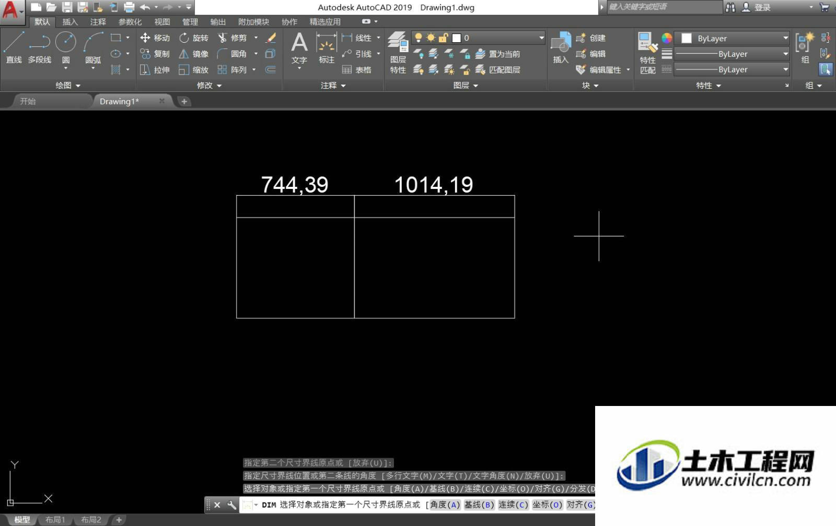This screenshot has width=836, height=526.
Task: Click the search keyword input field
Action: 664,7
